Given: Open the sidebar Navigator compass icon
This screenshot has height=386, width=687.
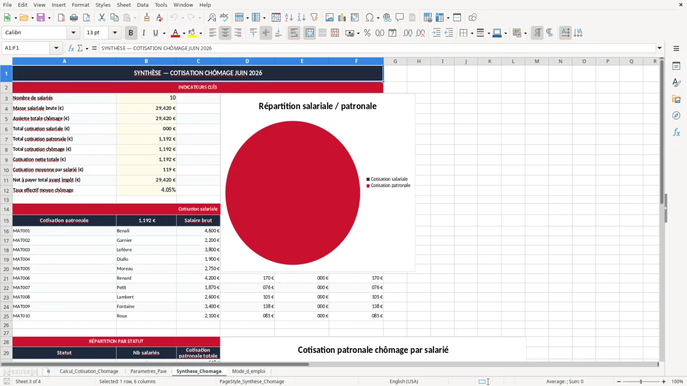Looking at the screenshot, I should tap(676, 116).
